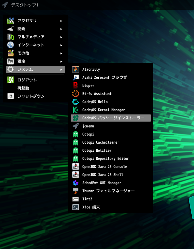This screenshot has height=249, width=194.
Task: Click the アクセサリ scissors icon
Action: [x=10, y=21]
